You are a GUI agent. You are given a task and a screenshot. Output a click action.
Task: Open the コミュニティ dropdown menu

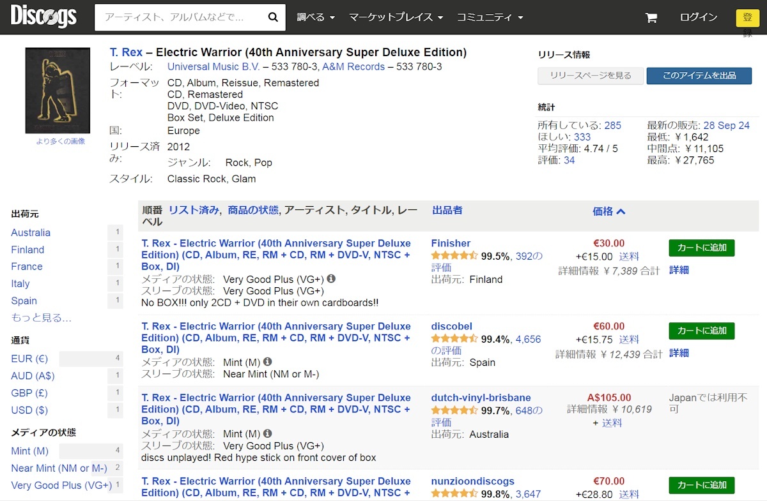(x=490, y=17)
